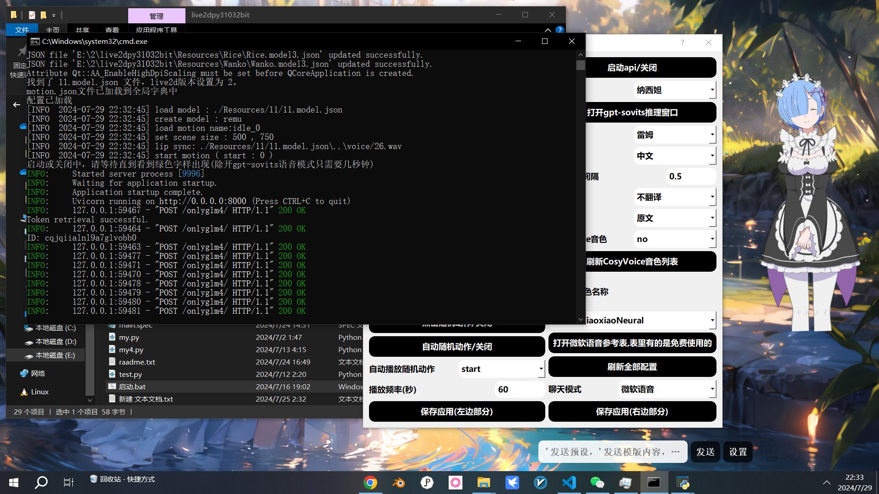Click the cmd window scrollbar thumb

click(x=581, y=65)
